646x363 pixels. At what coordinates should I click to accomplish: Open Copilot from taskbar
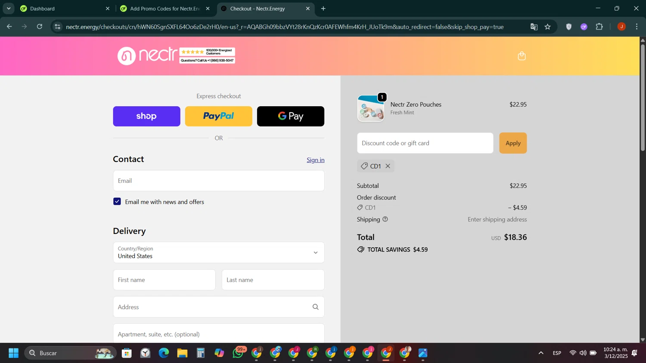pyautogui.click(x=219, y=353)
